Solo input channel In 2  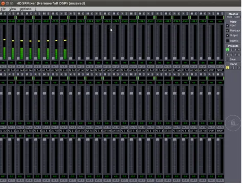coord(13,14)
